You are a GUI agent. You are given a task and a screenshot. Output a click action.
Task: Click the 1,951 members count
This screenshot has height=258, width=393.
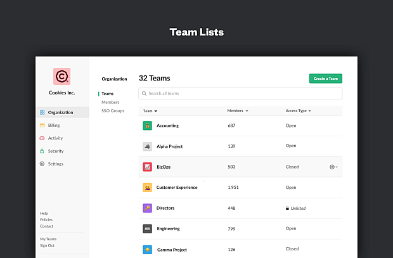coord(233,188)
